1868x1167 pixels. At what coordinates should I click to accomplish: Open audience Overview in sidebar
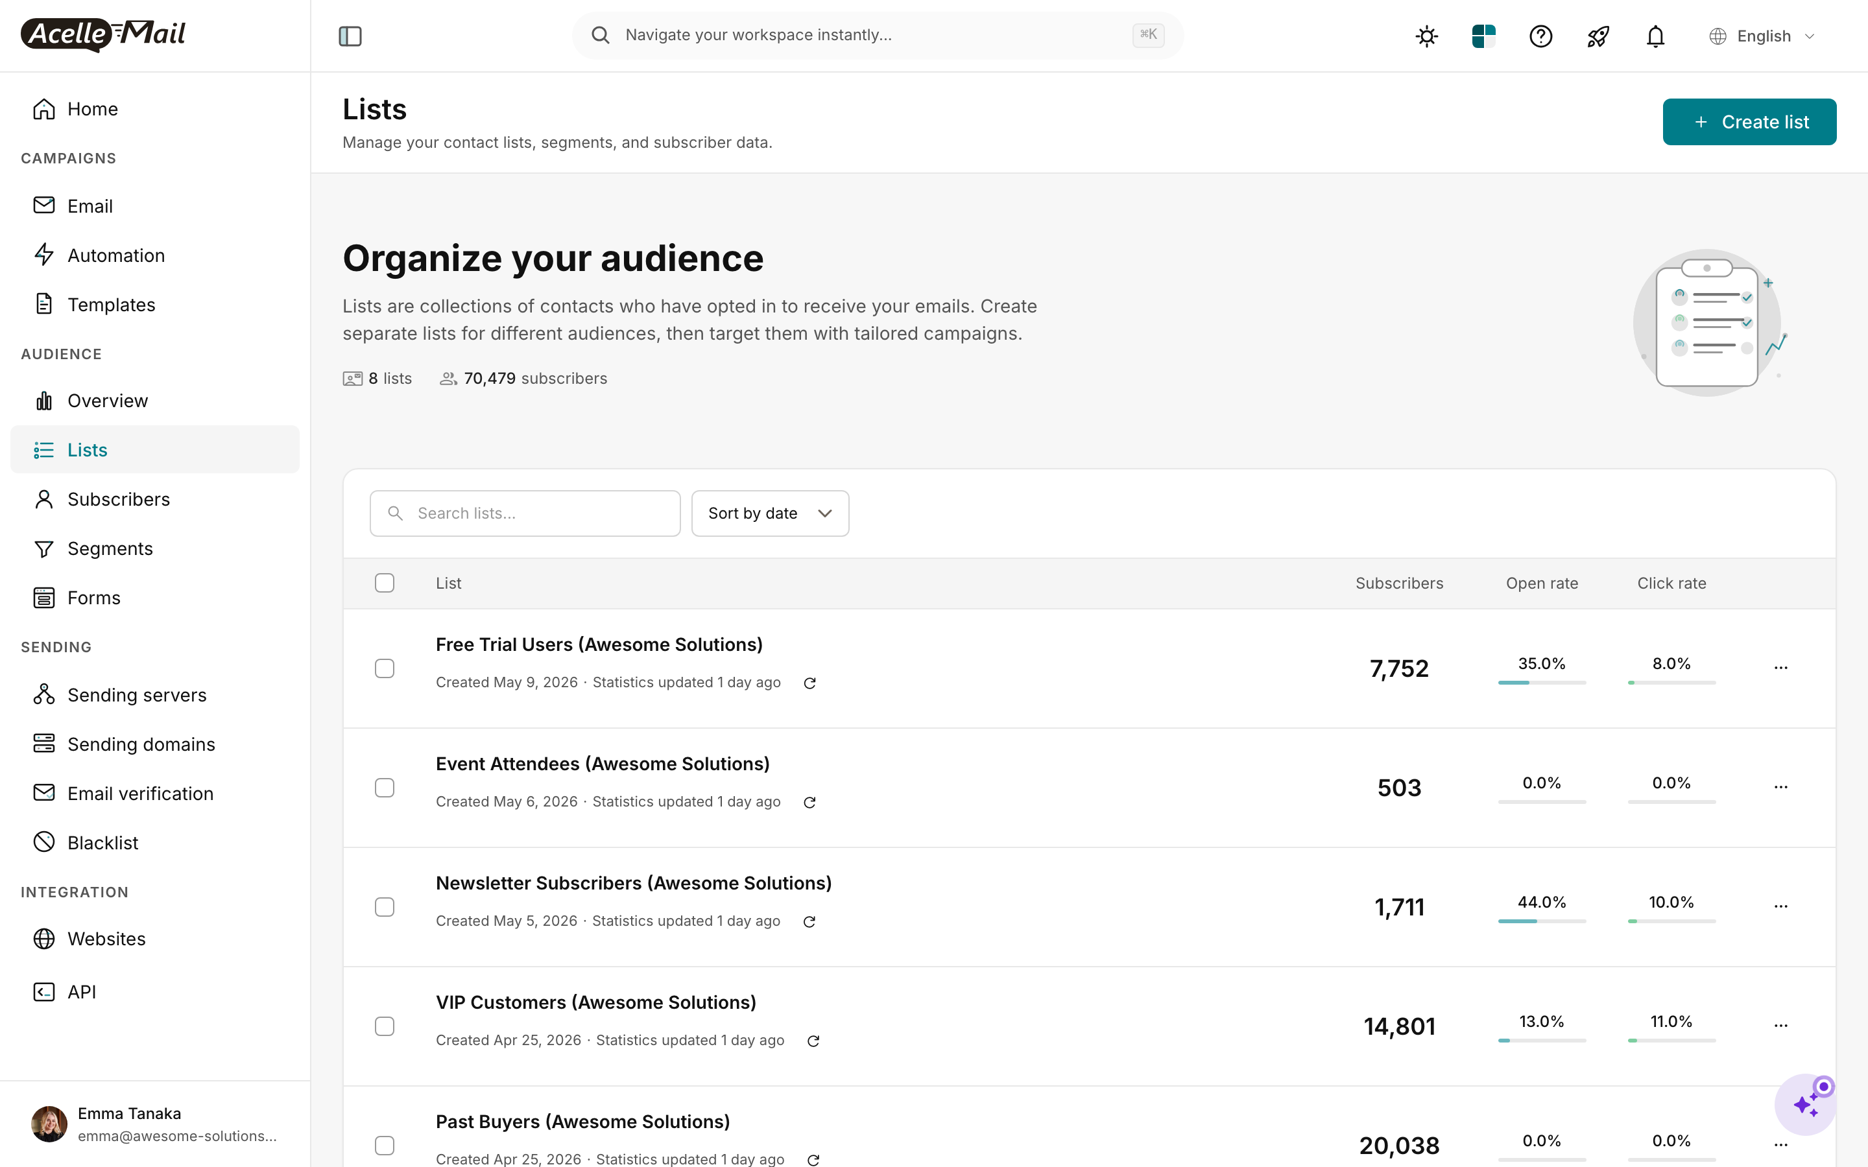point(154,401)
